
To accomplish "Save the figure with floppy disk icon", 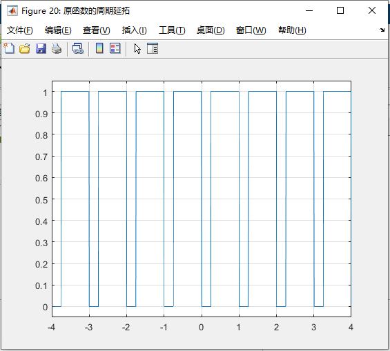I will [x=41, y=48].
